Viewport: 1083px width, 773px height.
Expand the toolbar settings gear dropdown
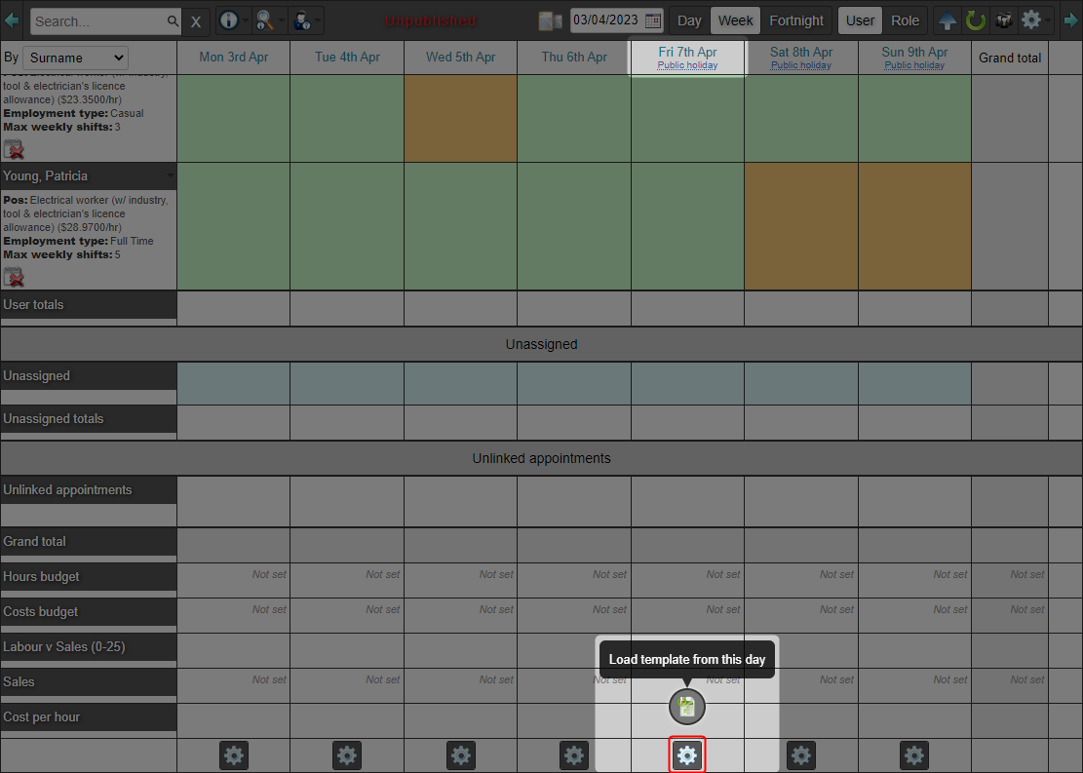pyautogui.click(x=1034, y=20)
